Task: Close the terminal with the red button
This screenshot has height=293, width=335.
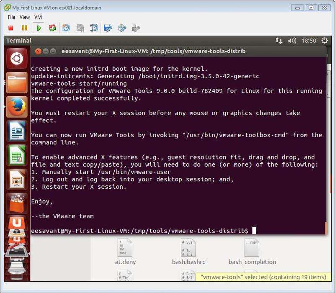Action: (38, 51)
